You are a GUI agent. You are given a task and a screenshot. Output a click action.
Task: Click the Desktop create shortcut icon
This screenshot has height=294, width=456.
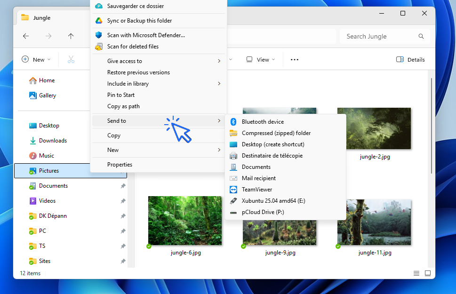tap(233, 144)
